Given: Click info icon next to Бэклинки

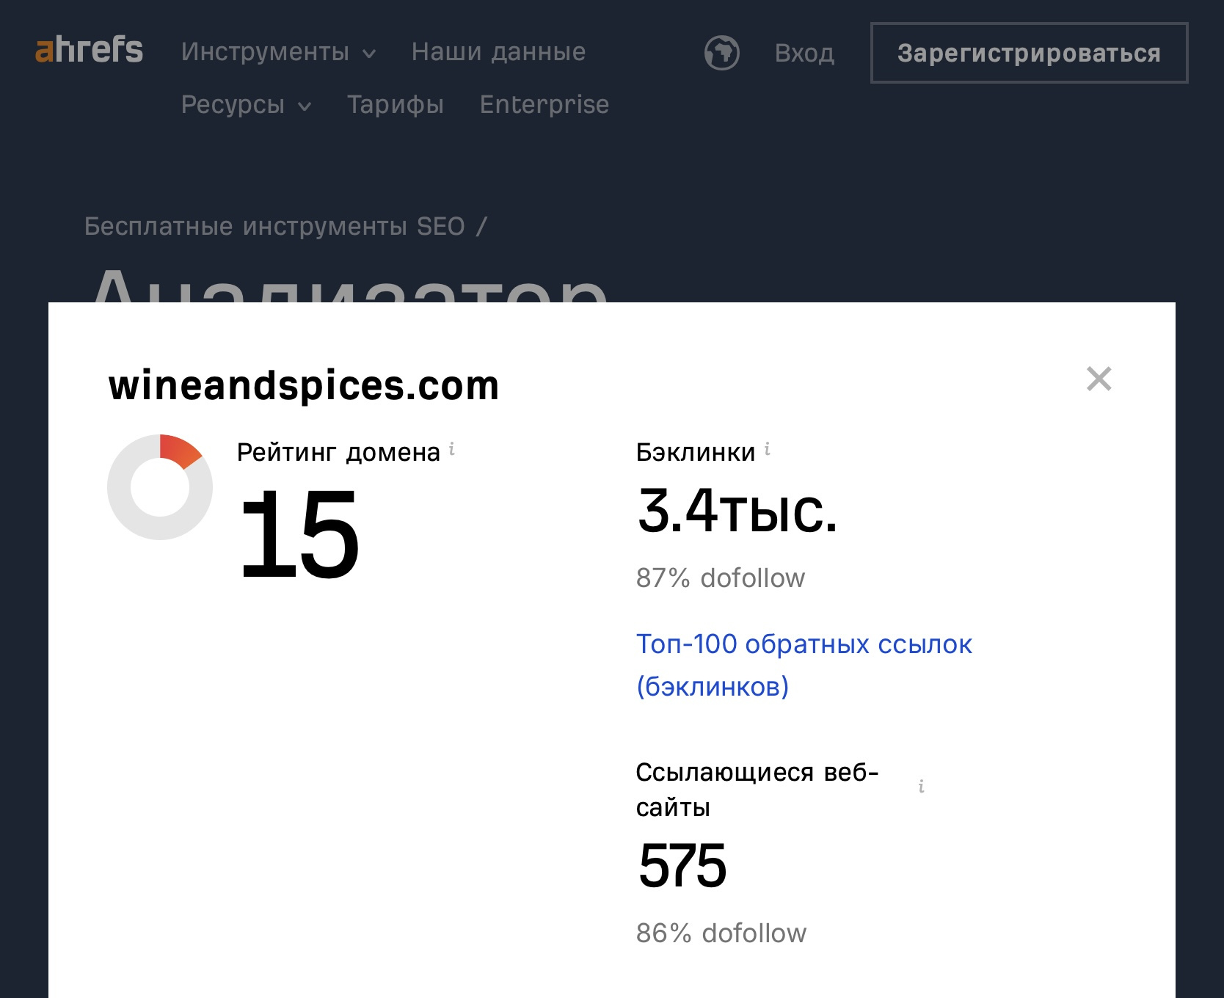Looking at the screenshot, I should [768, 449].
